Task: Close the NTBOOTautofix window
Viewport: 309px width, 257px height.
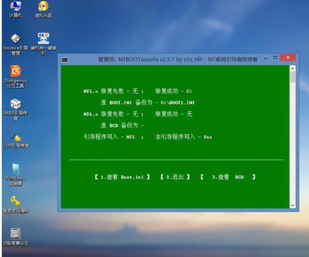Action: [x=288, y=58]
